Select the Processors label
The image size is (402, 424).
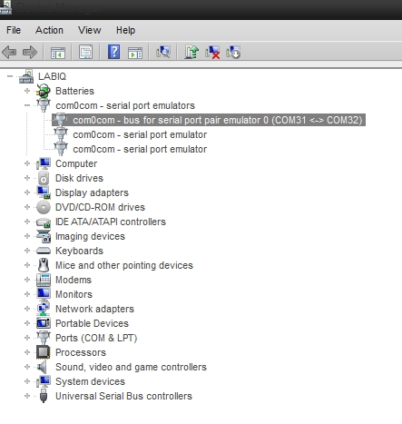[81, 352]
